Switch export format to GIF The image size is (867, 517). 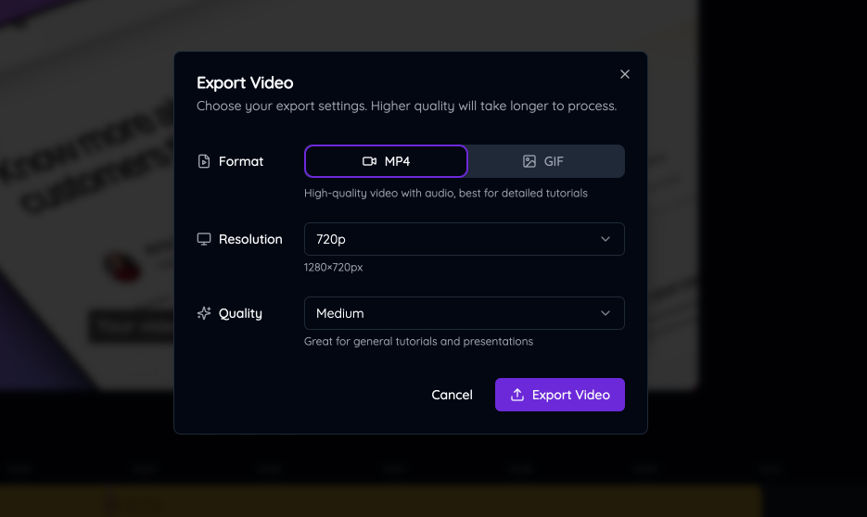(x=545, y=161)
